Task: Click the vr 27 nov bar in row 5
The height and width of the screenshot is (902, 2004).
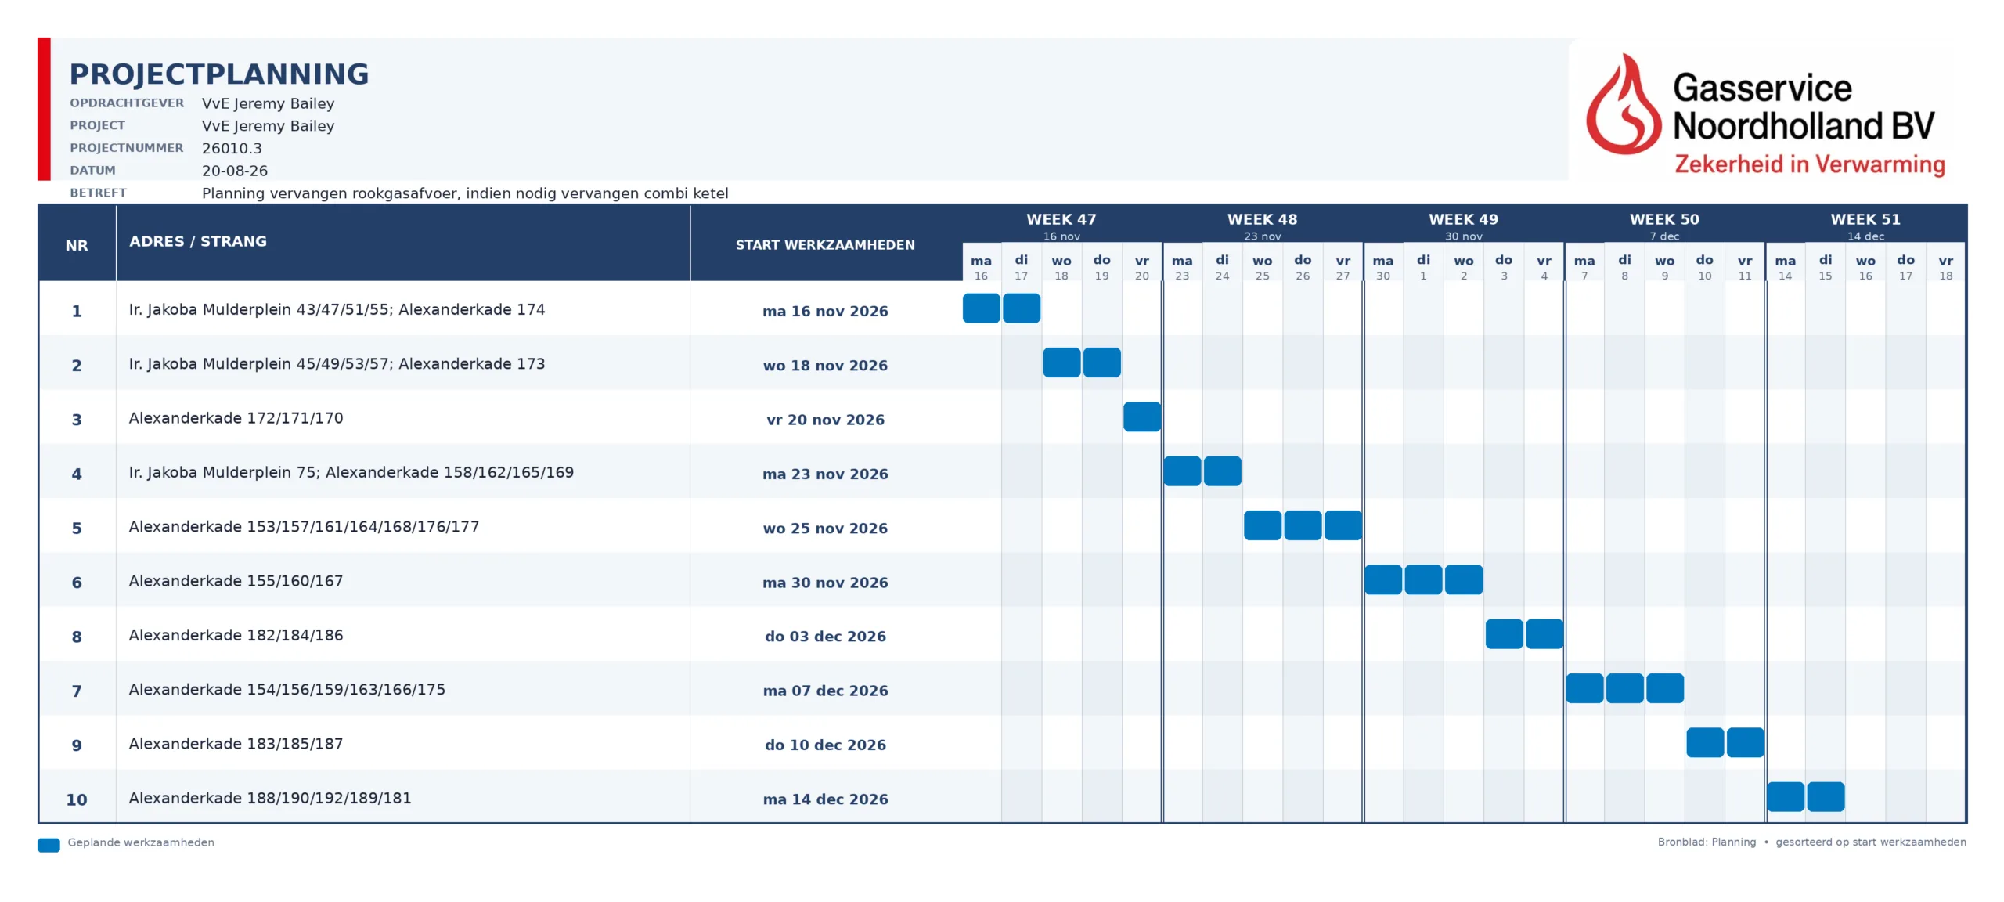Action: (x=1343, y=525)
